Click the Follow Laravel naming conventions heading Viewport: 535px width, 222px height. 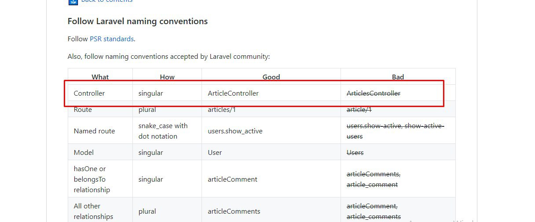[x=138, y=21]
